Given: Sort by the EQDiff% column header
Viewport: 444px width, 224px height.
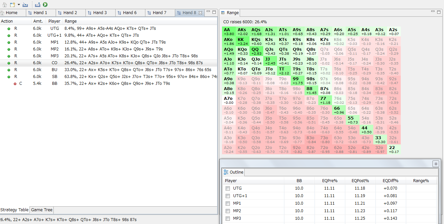Looking at the screenshot, I should 391,180.
